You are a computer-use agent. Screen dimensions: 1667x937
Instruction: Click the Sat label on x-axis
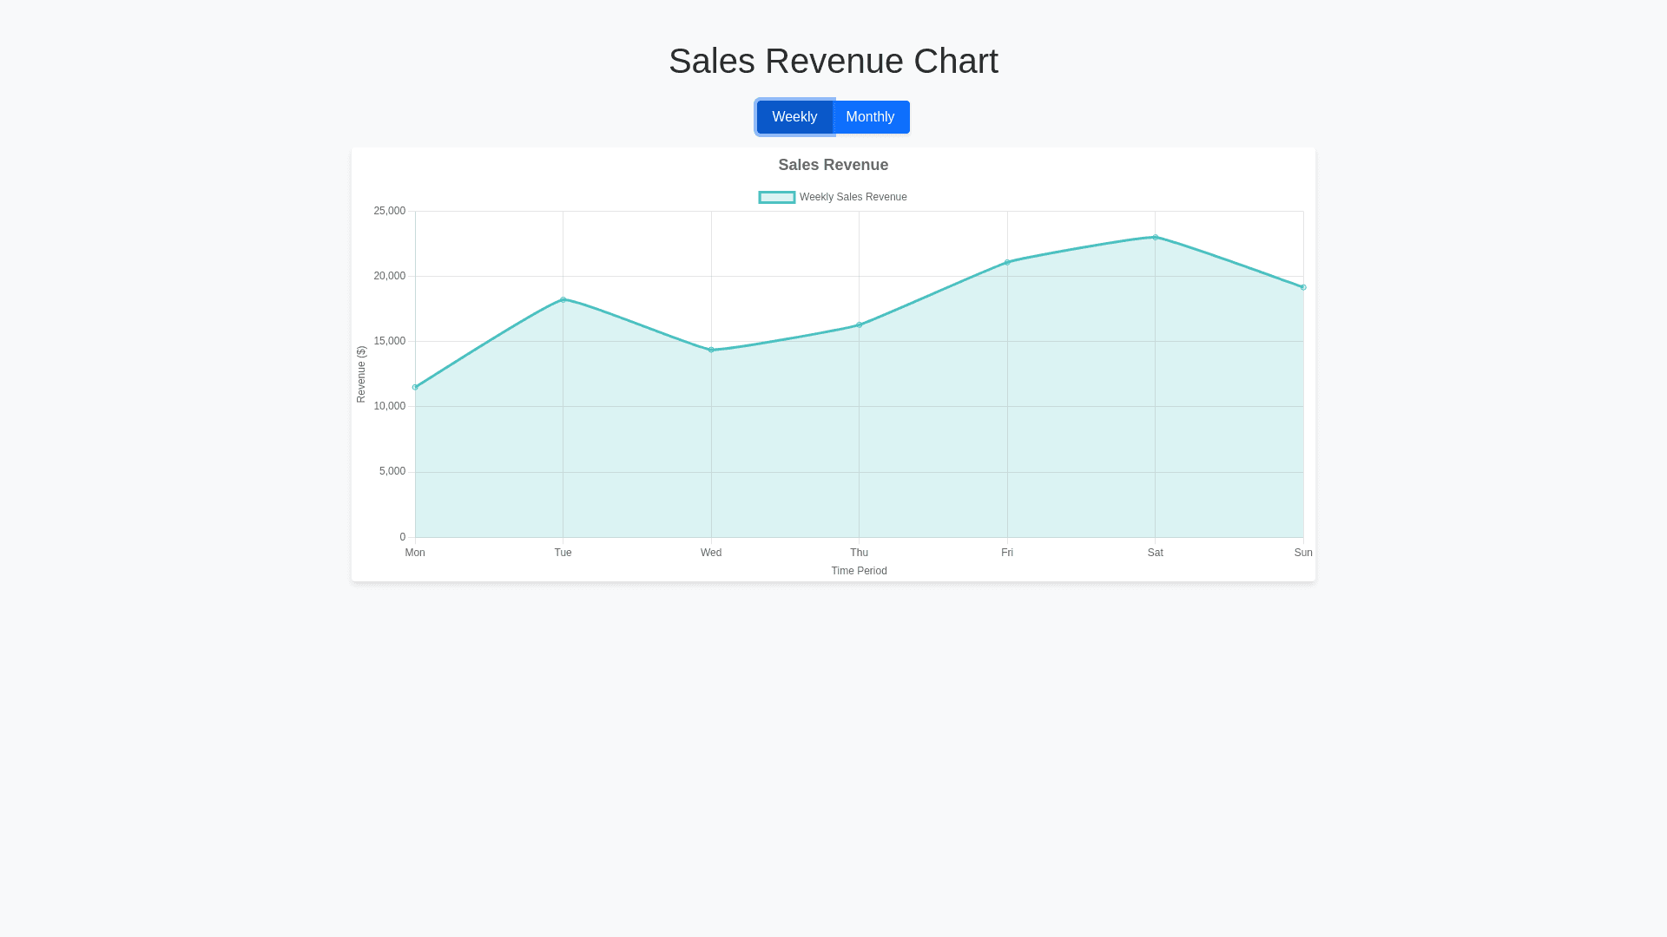point(1155,553)
